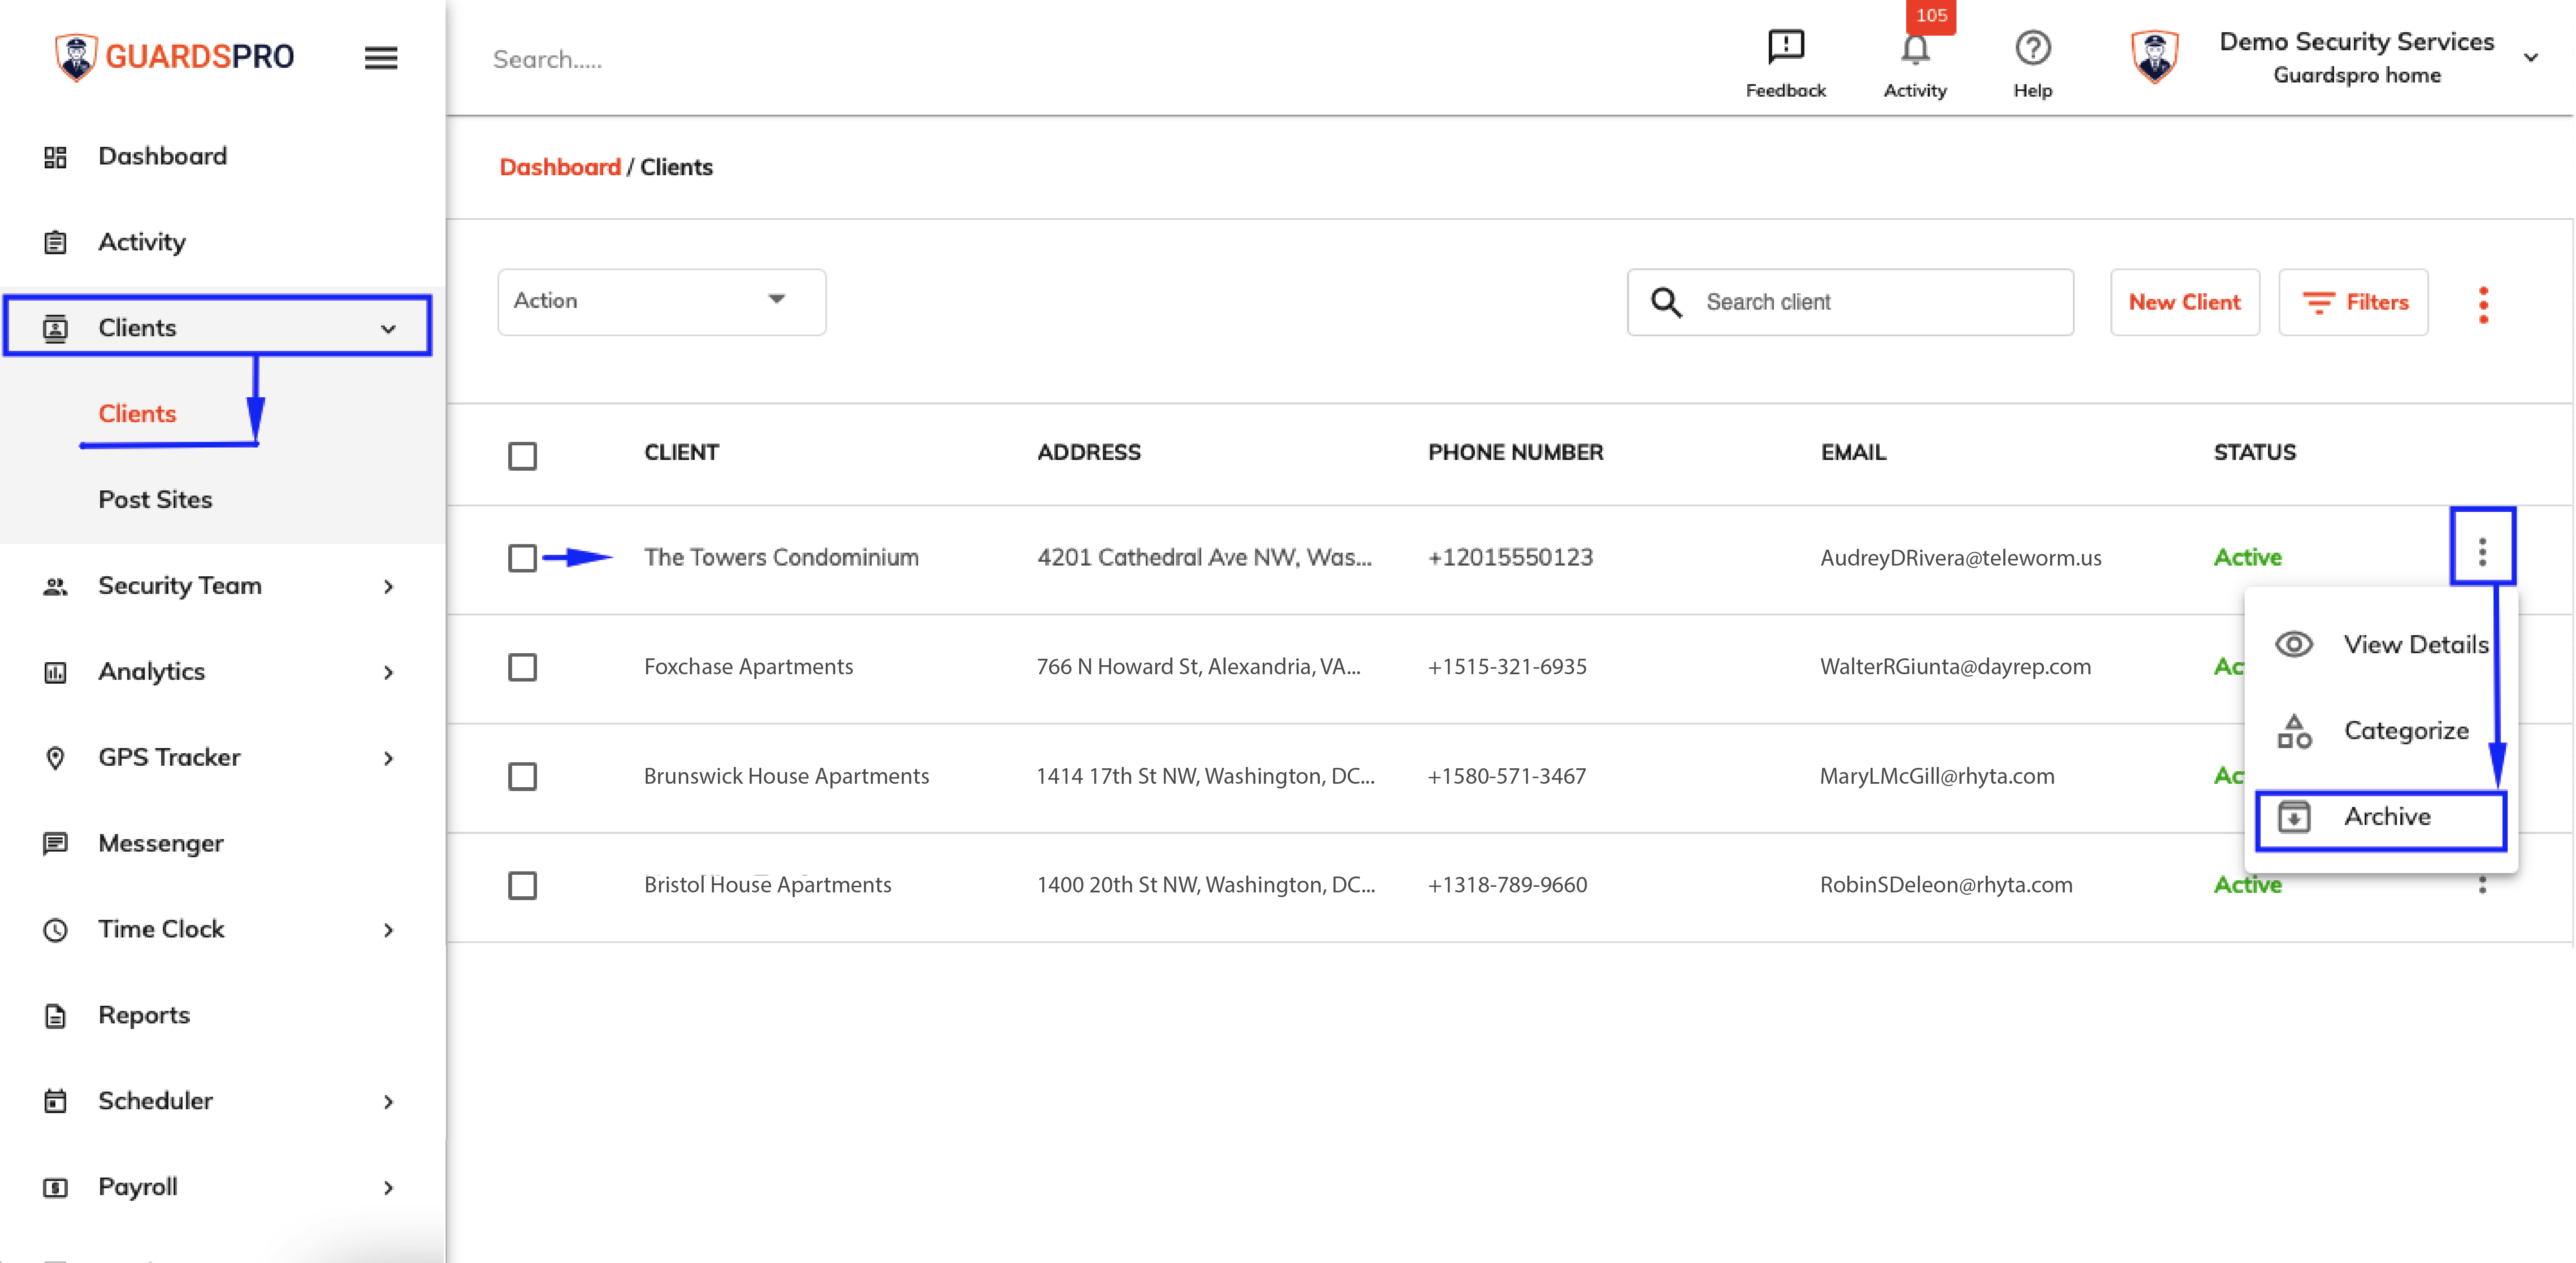Viewport: 2576px width, 1263px height.
Task: Click address 1400 20th St NW, Washington
Action: point(1205,885)
